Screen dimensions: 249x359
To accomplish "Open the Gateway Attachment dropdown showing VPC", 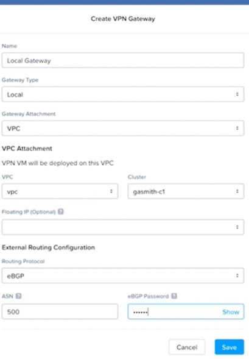I will 123,128.
